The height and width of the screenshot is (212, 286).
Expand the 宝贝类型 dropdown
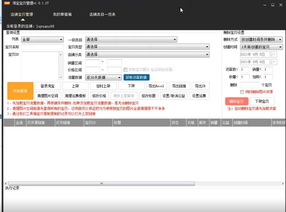(x=147, y=47)
